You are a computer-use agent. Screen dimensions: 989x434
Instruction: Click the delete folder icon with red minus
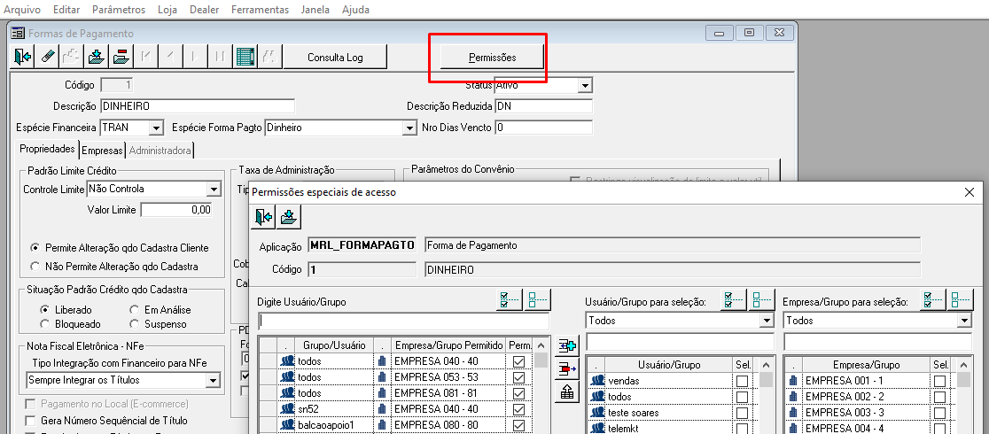pos(121,57)
